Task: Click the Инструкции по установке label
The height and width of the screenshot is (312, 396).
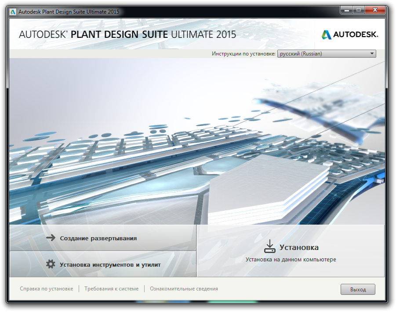Action: click(243, 54)
